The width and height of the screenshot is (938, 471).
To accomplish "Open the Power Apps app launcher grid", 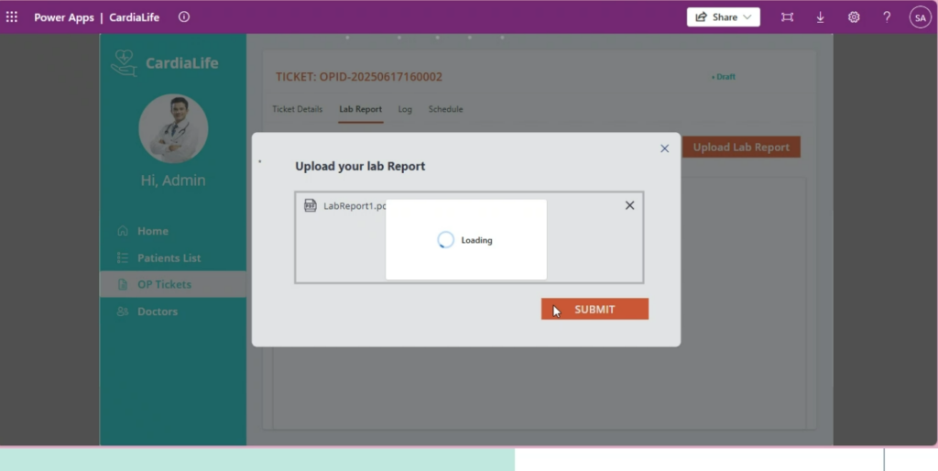I will click(x=11, y=16).
